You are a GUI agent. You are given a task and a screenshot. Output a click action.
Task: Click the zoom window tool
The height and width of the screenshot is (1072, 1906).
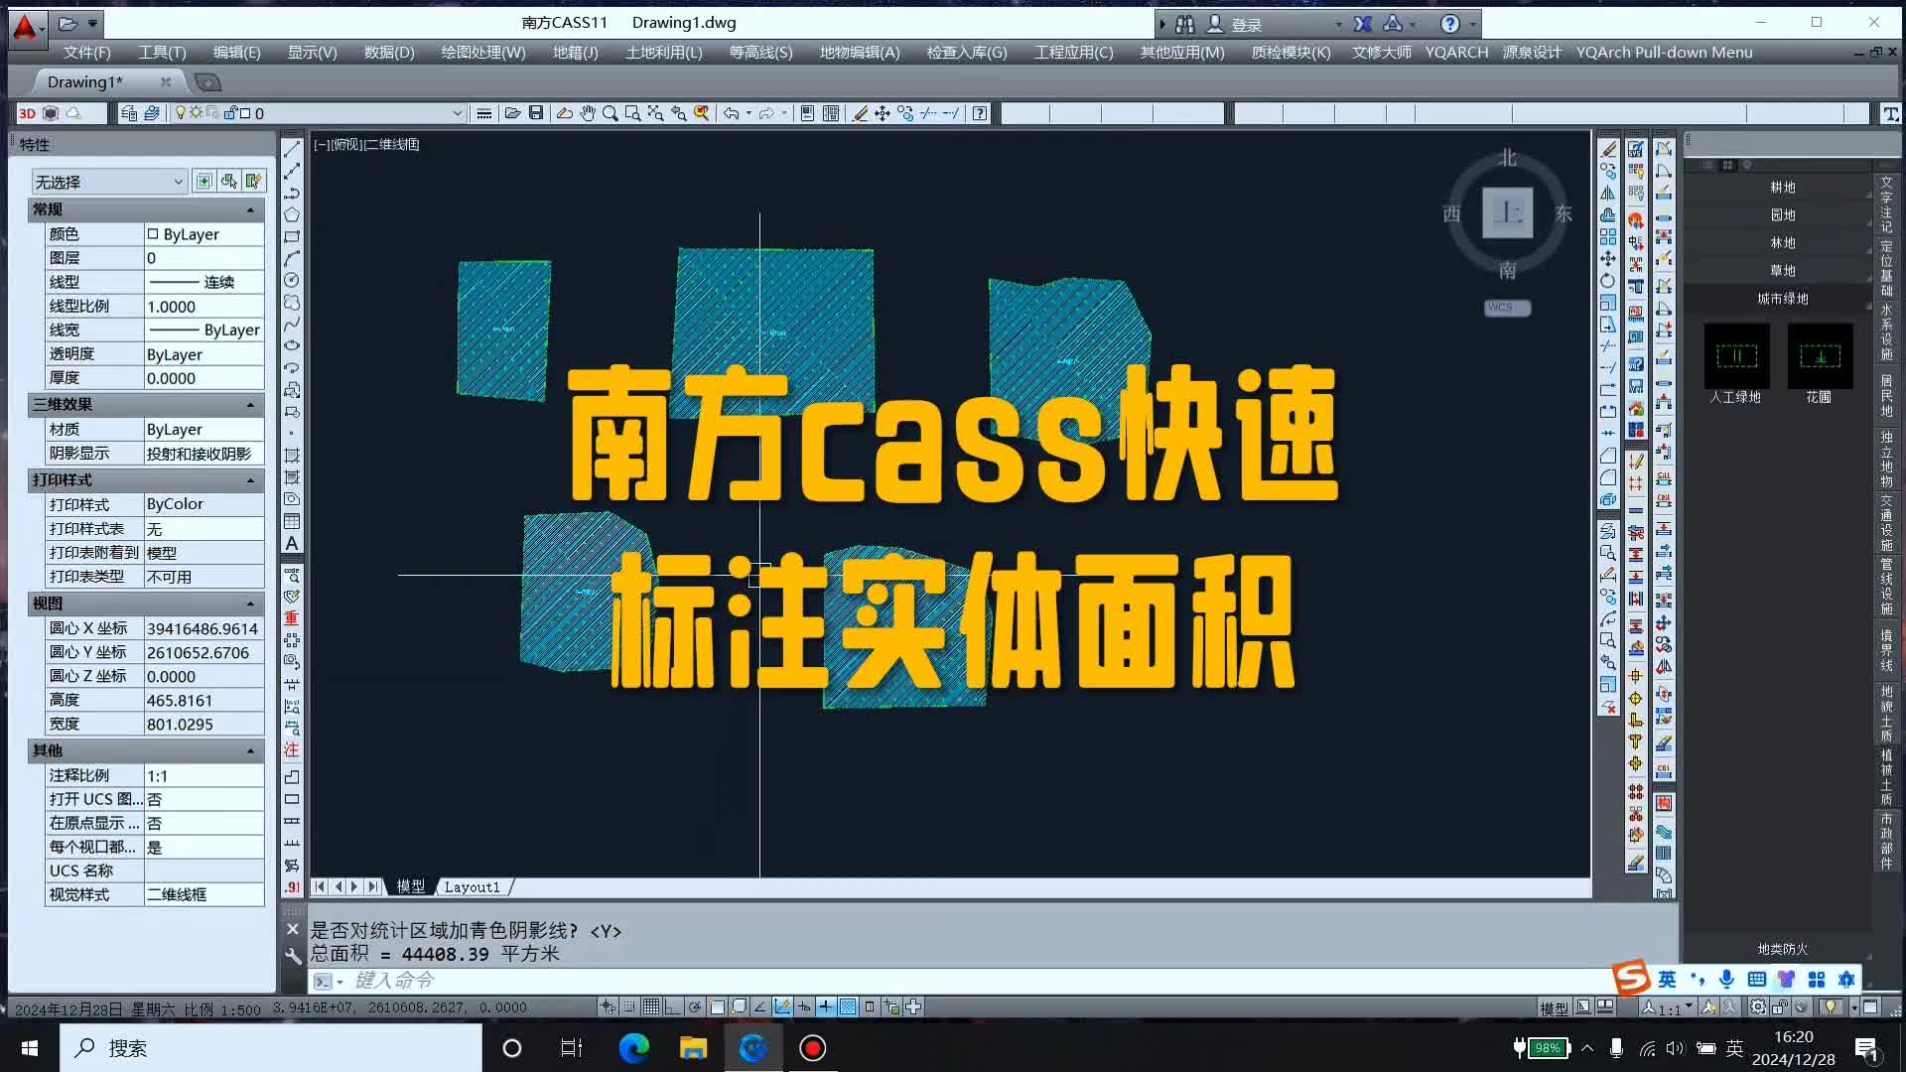pos(632,113)
